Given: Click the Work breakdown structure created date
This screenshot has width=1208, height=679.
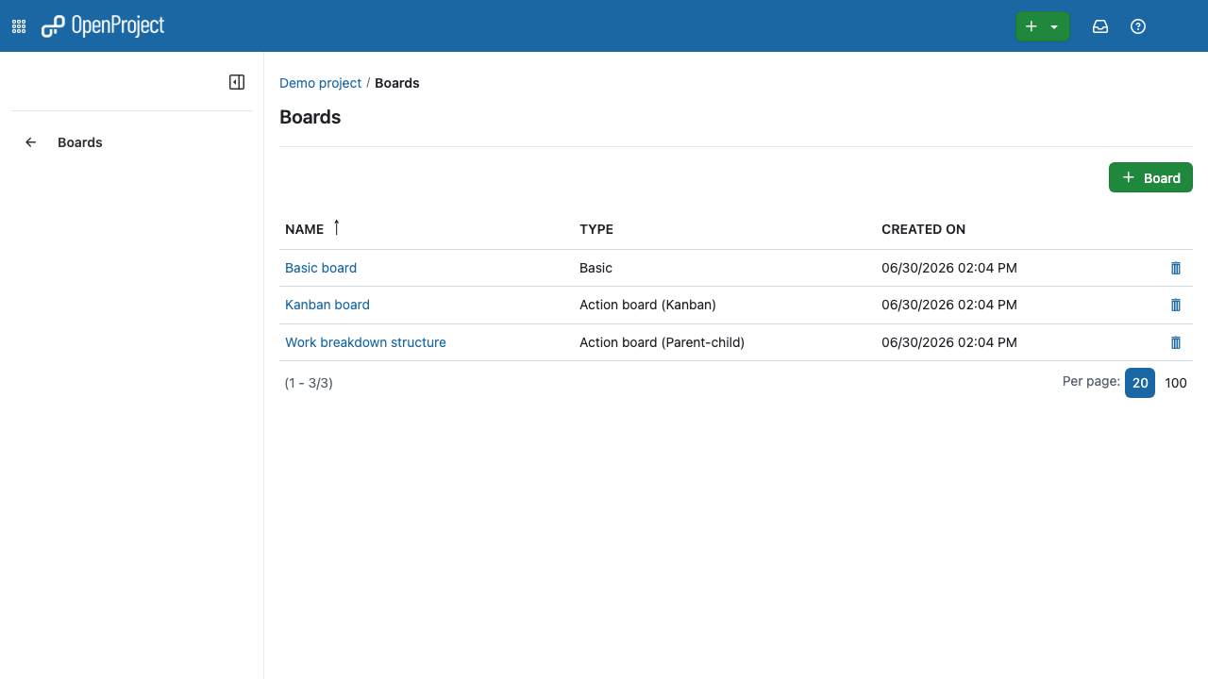Looking at the screenshot, I should click(x=949, y=342).
